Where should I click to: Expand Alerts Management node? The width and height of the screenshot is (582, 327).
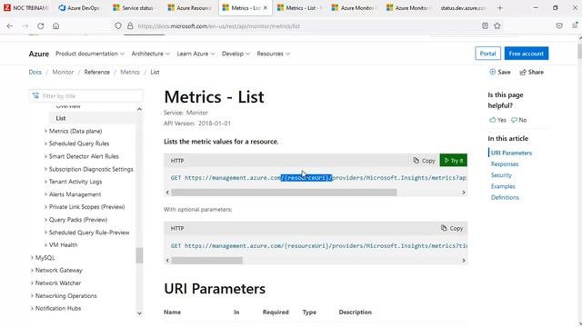(45, 194)
